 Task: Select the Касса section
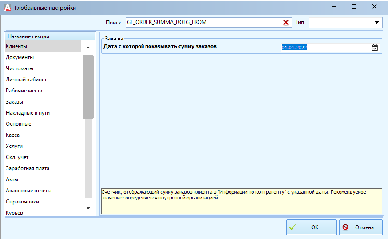pos(12,135)
